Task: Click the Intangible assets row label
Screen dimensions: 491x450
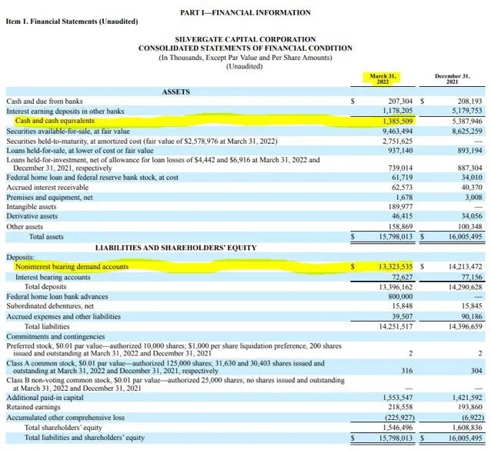Action: [34, 207]
